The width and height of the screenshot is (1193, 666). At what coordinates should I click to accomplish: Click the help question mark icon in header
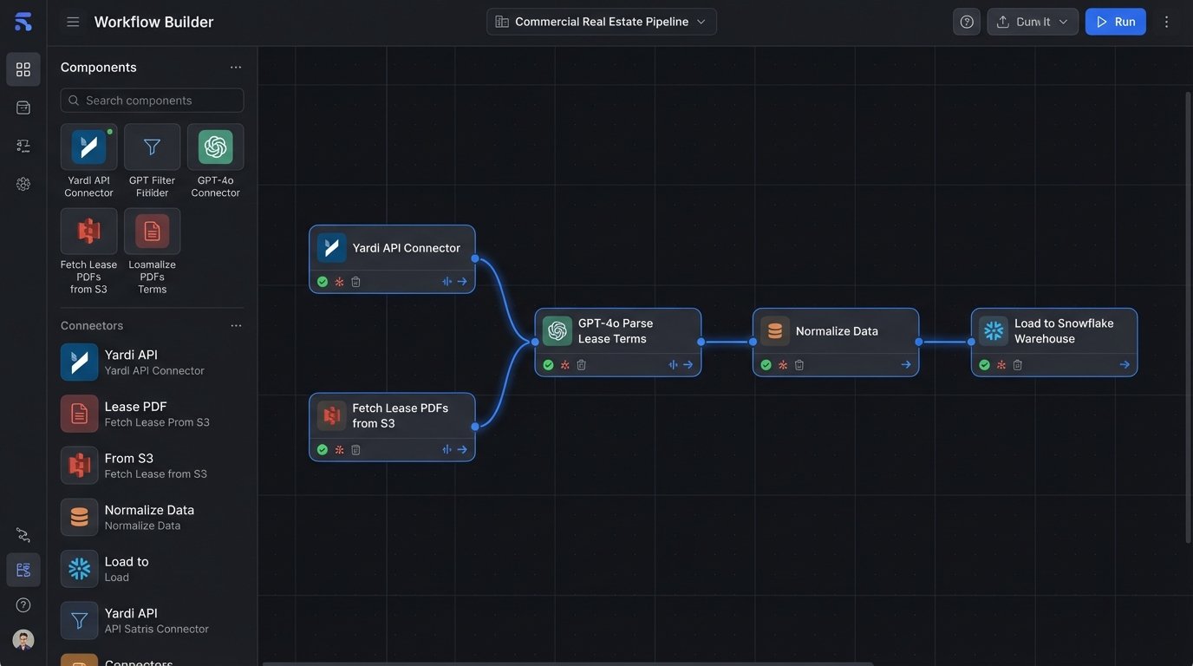[x=967, y=22]
